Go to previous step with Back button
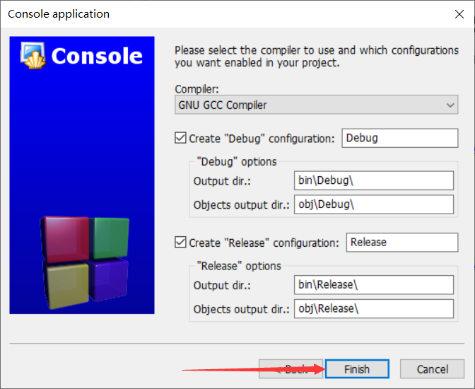475x389 pixels. (x=291, y=369)
